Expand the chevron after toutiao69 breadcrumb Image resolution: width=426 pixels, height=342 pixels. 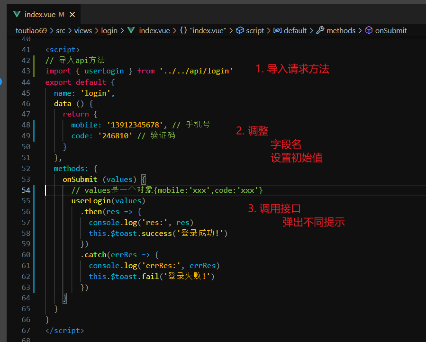(52, 31)
